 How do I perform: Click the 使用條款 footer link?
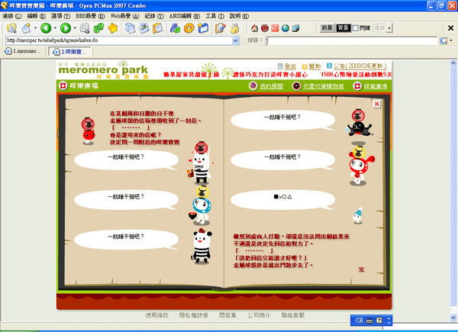(156, 315)
